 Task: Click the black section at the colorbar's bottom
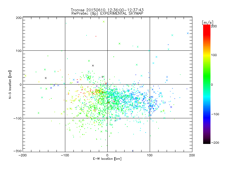[207, 142]
